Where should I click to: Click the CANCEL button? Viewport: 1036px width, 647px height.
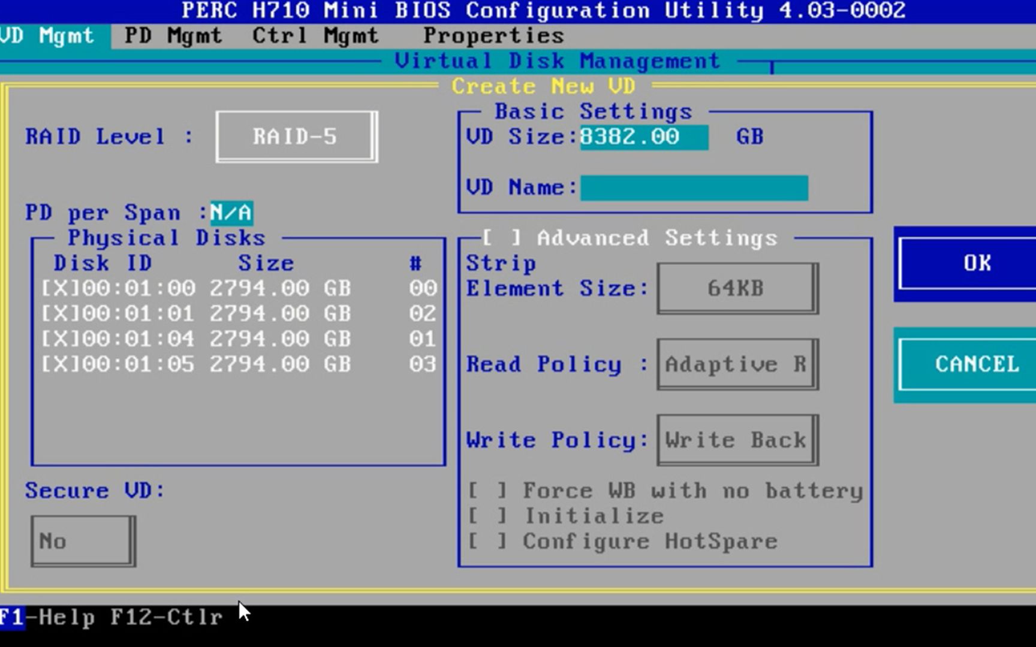pyautogui.click(x=966, y=364)
